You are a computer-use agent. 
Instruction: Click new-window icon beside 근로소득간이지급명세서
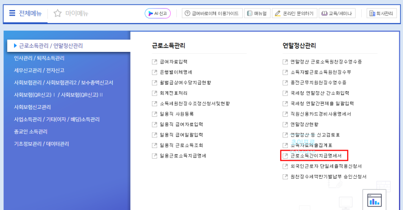(285, 156)
